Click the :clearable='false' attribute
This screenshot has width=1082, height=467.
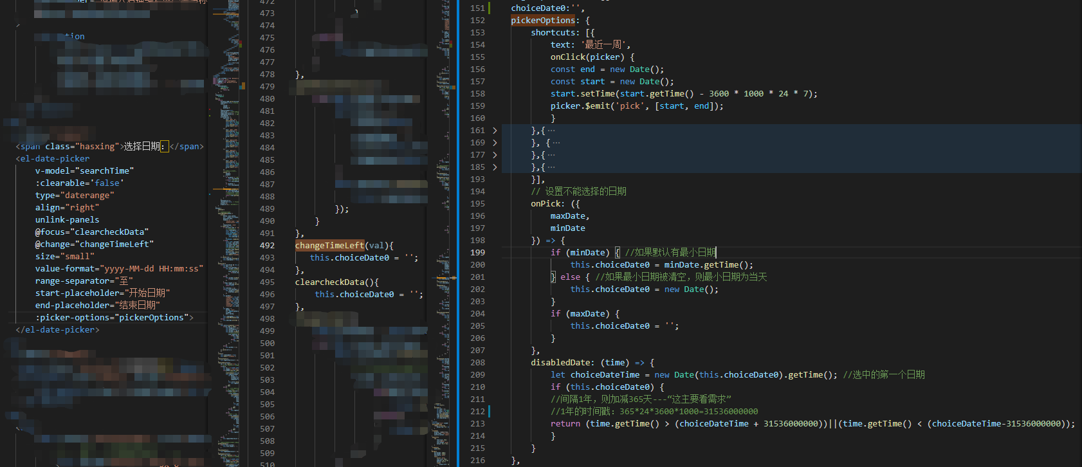[80, 183]
